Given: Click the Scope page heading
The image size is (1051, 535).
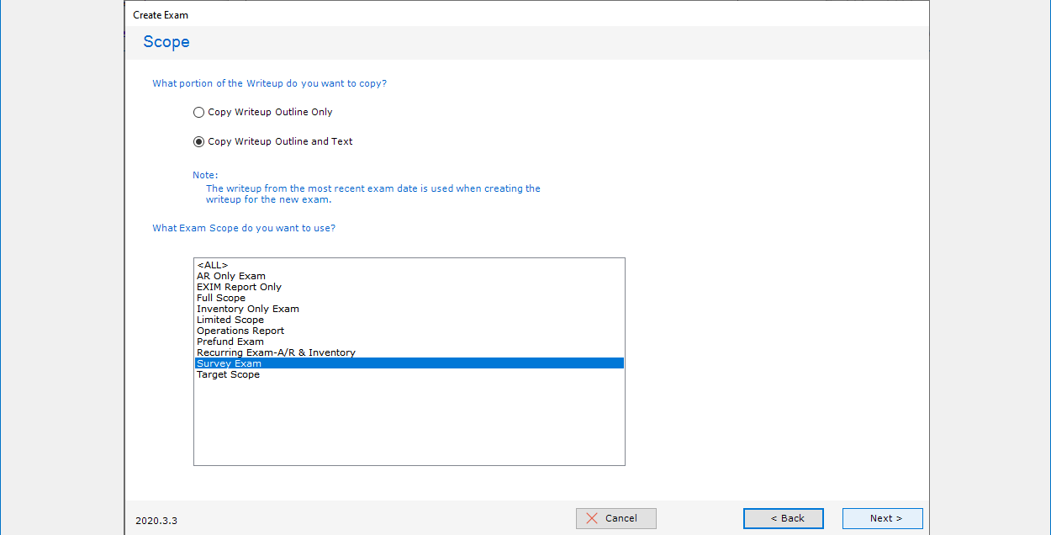Looking at the screenshot, I should [166, 42].
